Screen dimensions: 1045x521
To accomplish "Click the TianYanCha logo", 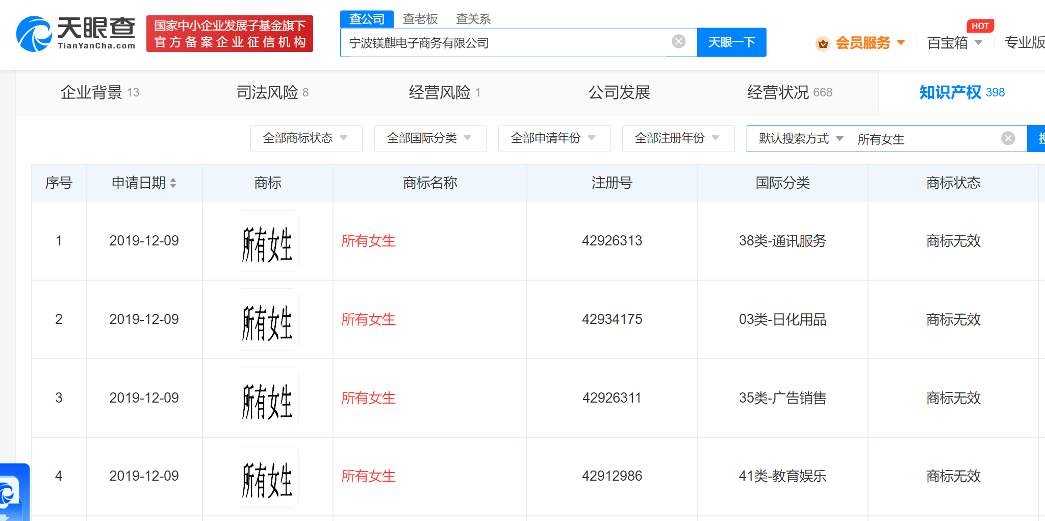I will coord(76,34).
